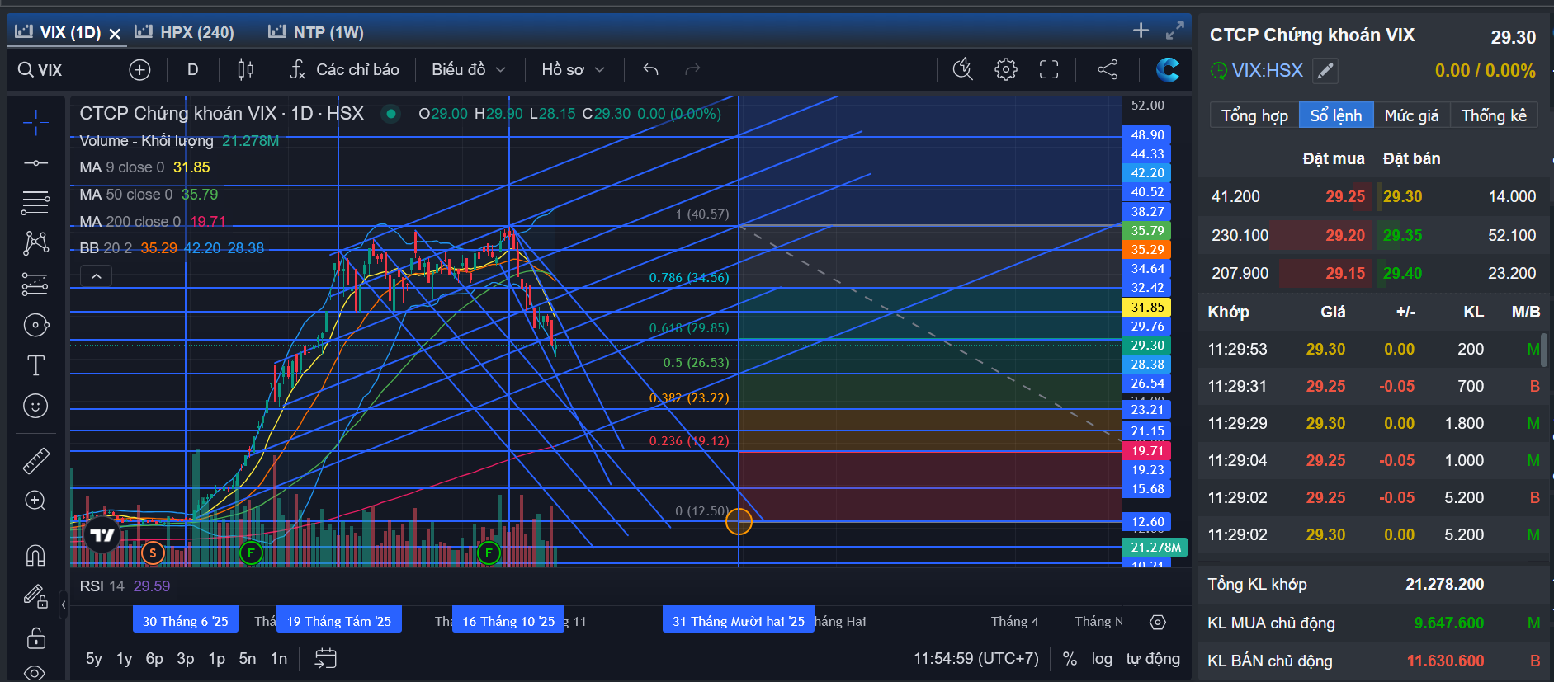Image resolution: width=1554 pixels, height=682 pixels.
Task: Open the Hồ sơ dropdown
Action: pyautogui.click(x=573, y=70)
